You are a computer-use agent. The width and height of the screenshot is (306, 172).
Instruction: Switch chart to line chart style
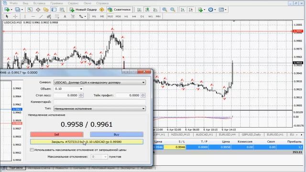tap(155, 10)
